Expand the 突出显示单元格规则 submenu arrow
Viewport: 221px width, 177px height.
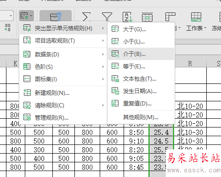[103, 28]
